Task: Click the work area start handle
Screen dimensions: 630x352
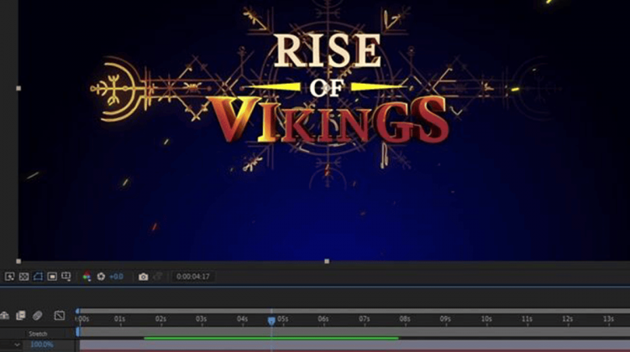Action: pyautogui.click(x=78, y=332)
